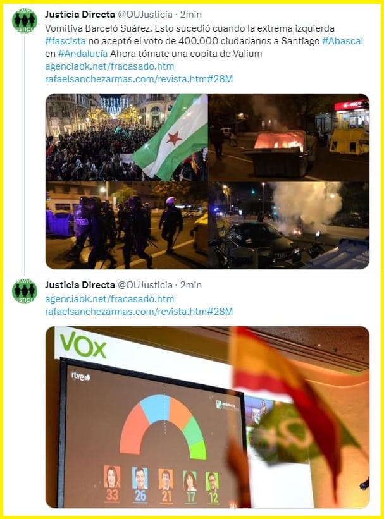Click Justicia Directa name on first tweet
Screen dimensions: 384x519
80,15
